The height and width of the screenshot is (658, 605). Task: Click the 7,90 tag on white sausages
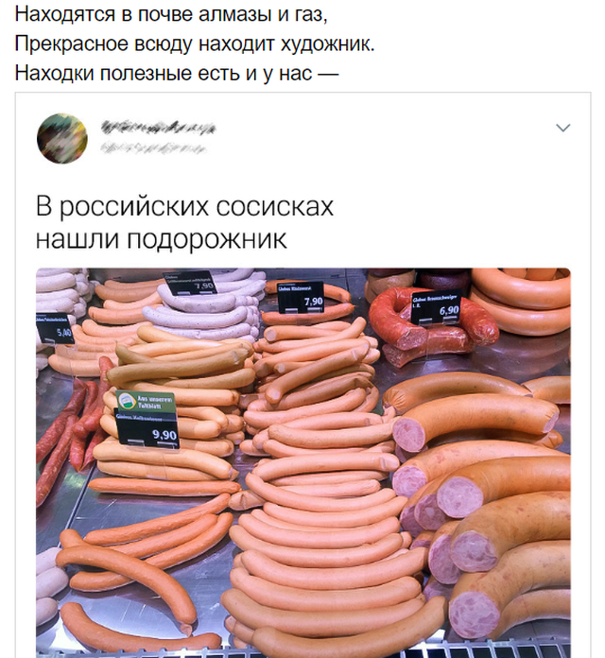190,283
